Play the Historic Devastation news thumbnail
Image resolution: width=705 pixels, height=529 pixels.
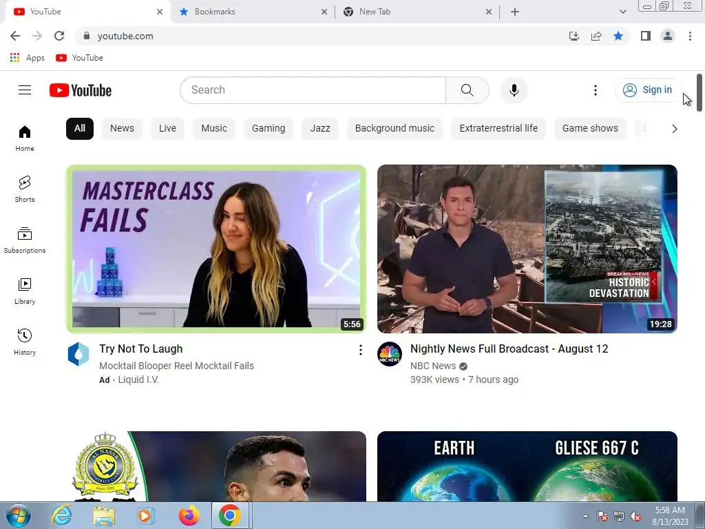coord(527,249)
